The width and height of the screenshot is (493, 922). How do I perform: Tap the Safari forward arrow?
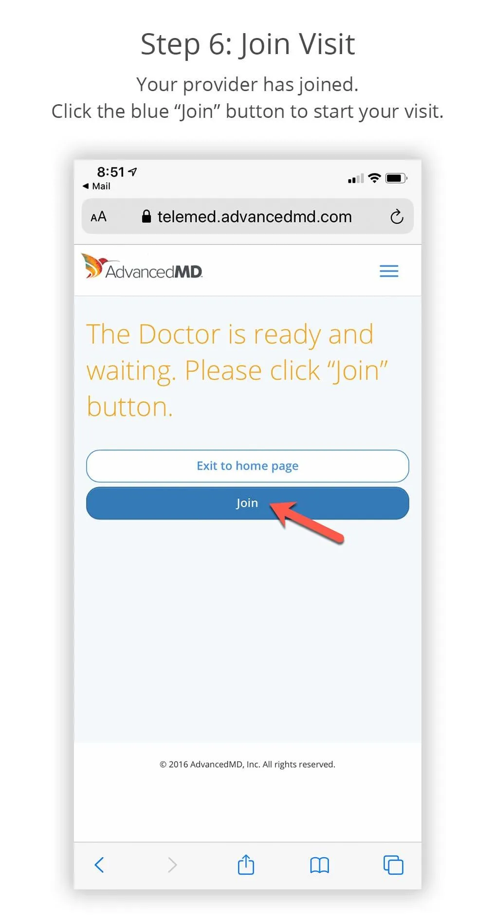pyautogui.click(x=172, y=865)
